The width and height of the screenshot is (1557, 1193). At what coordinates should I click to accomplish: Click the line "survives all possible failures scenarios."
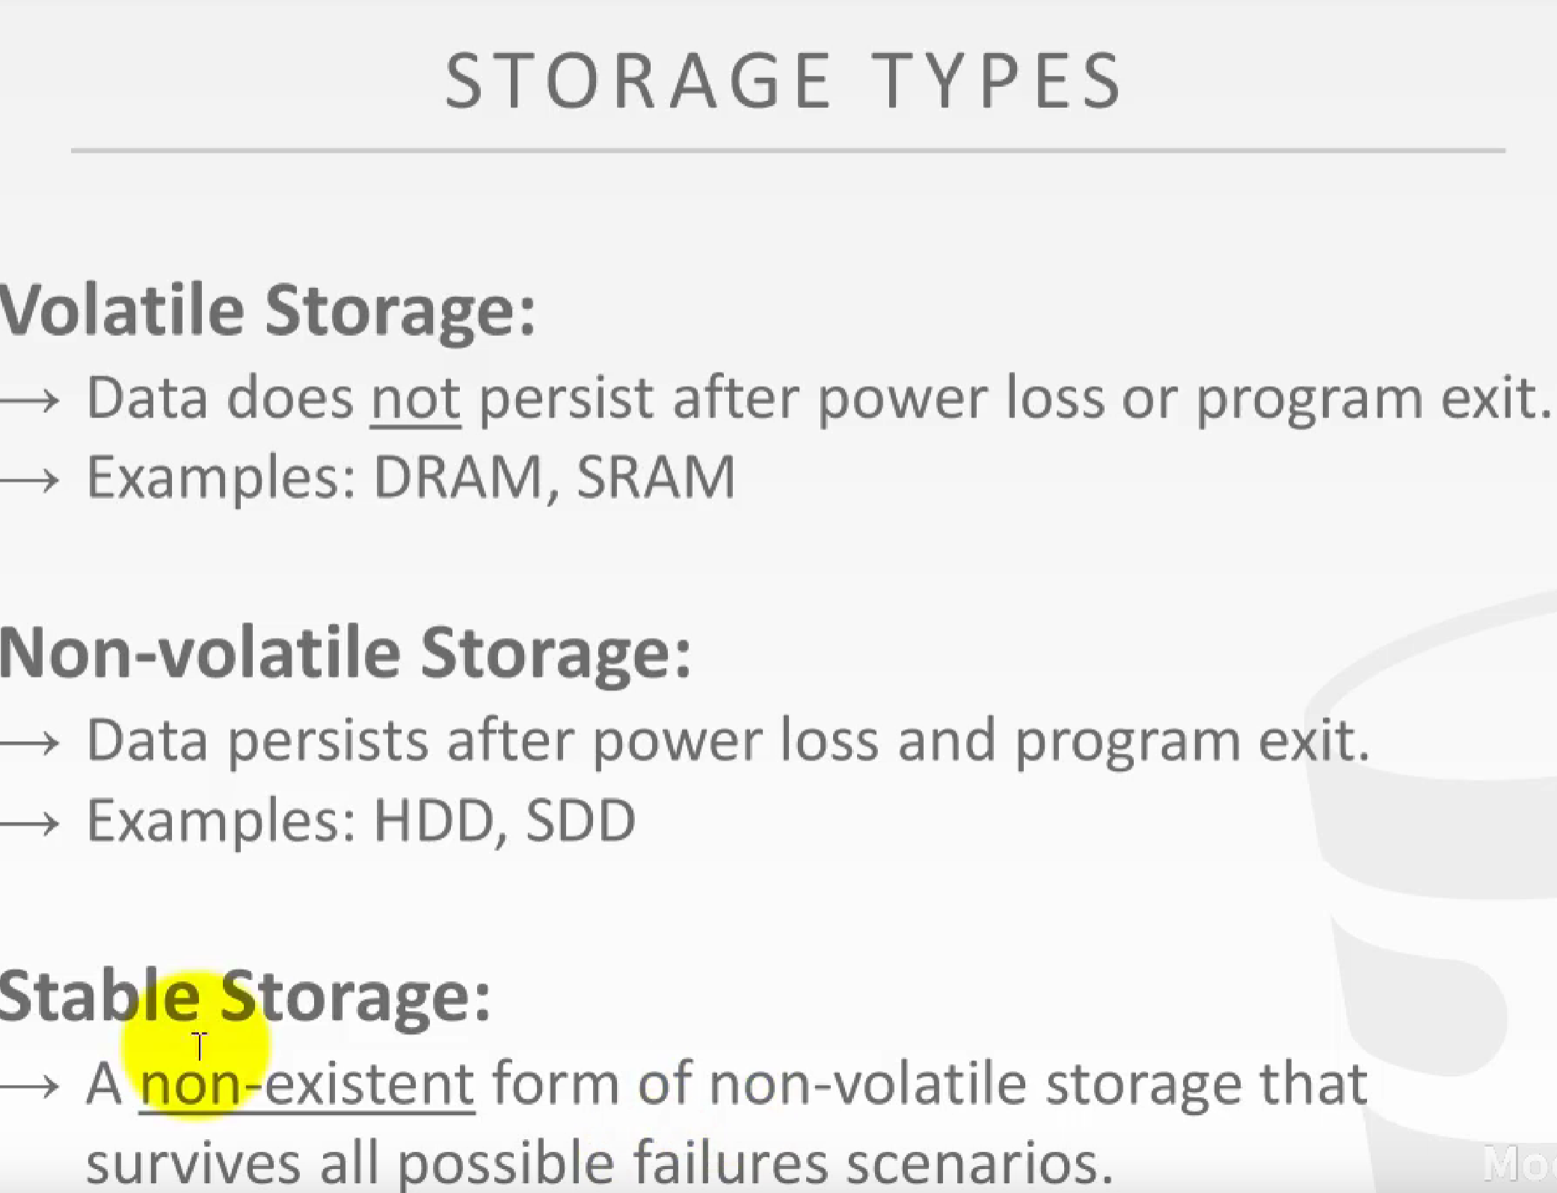(599, 1163)
